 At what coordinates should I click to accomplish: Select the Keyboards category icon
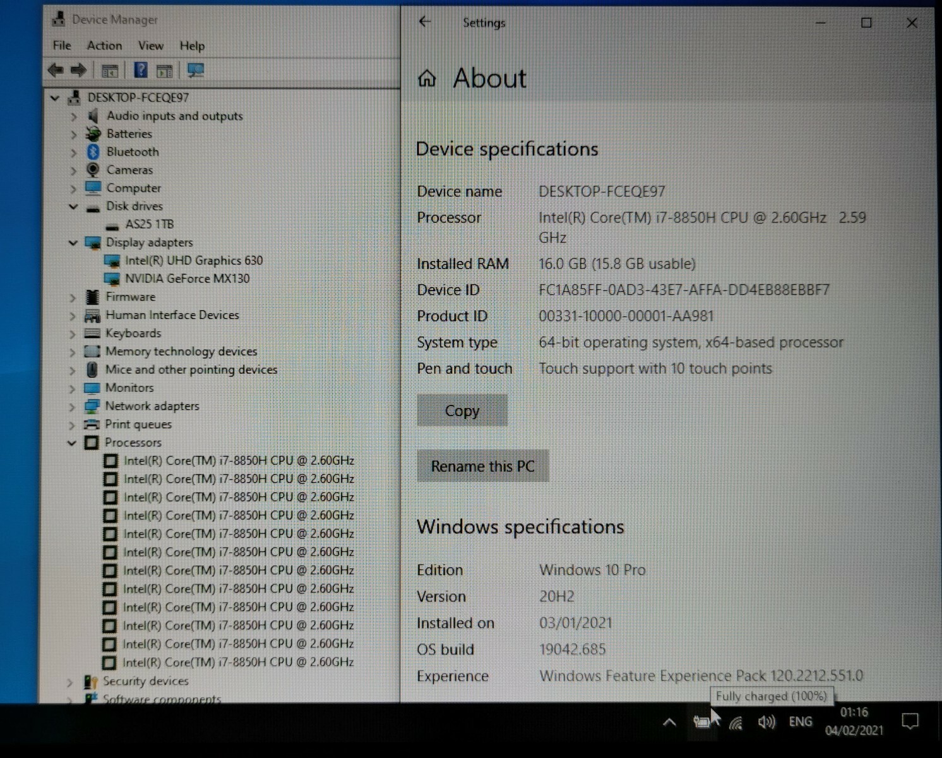coord(92,333)
